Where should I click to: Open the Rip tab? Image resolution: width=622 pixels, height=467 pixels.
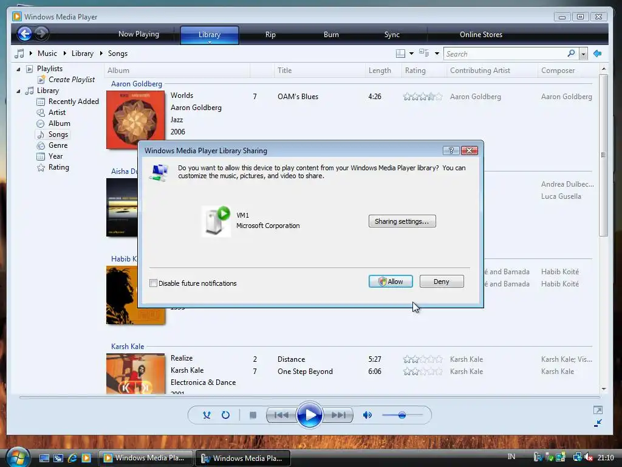pyautogui.click(x=270, y=35)
